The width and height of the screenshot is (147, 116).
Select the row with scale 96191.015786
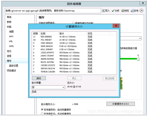tap(74, 62)
